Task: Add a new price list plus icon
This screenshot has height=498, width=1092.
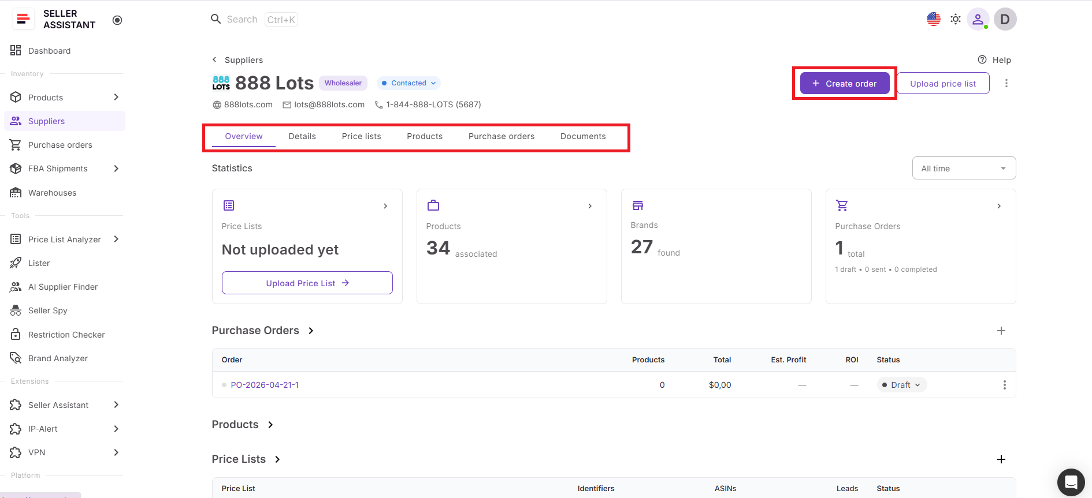Action: (1001, 459)
